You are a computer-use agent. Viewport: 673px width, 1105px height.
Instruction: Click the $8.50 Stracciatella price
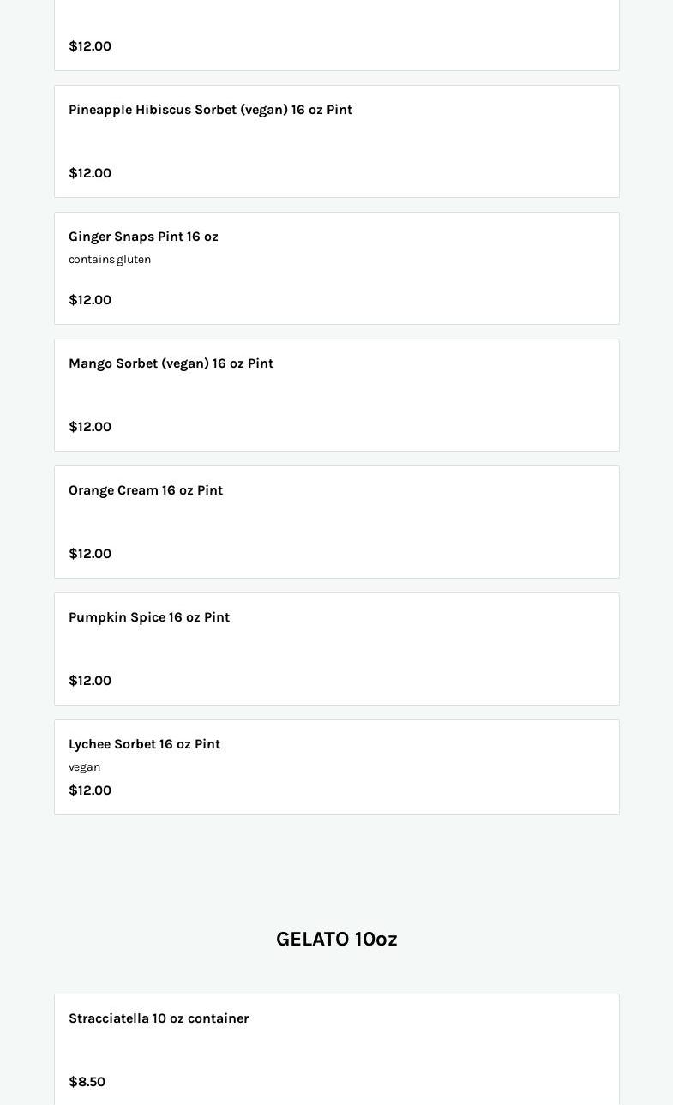[x=87, y=1082]
